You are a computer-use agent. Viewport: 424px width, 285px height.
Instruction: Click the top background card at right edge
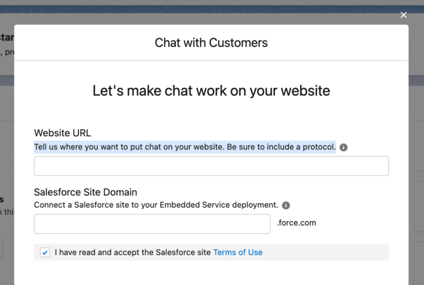(x=419, y=146)
